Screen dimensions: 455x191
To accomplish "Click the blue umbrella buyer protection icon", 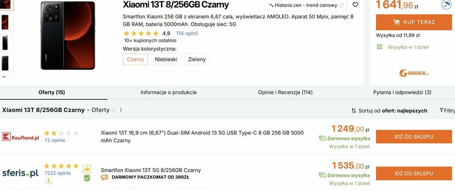I will [x=447, y=4].
